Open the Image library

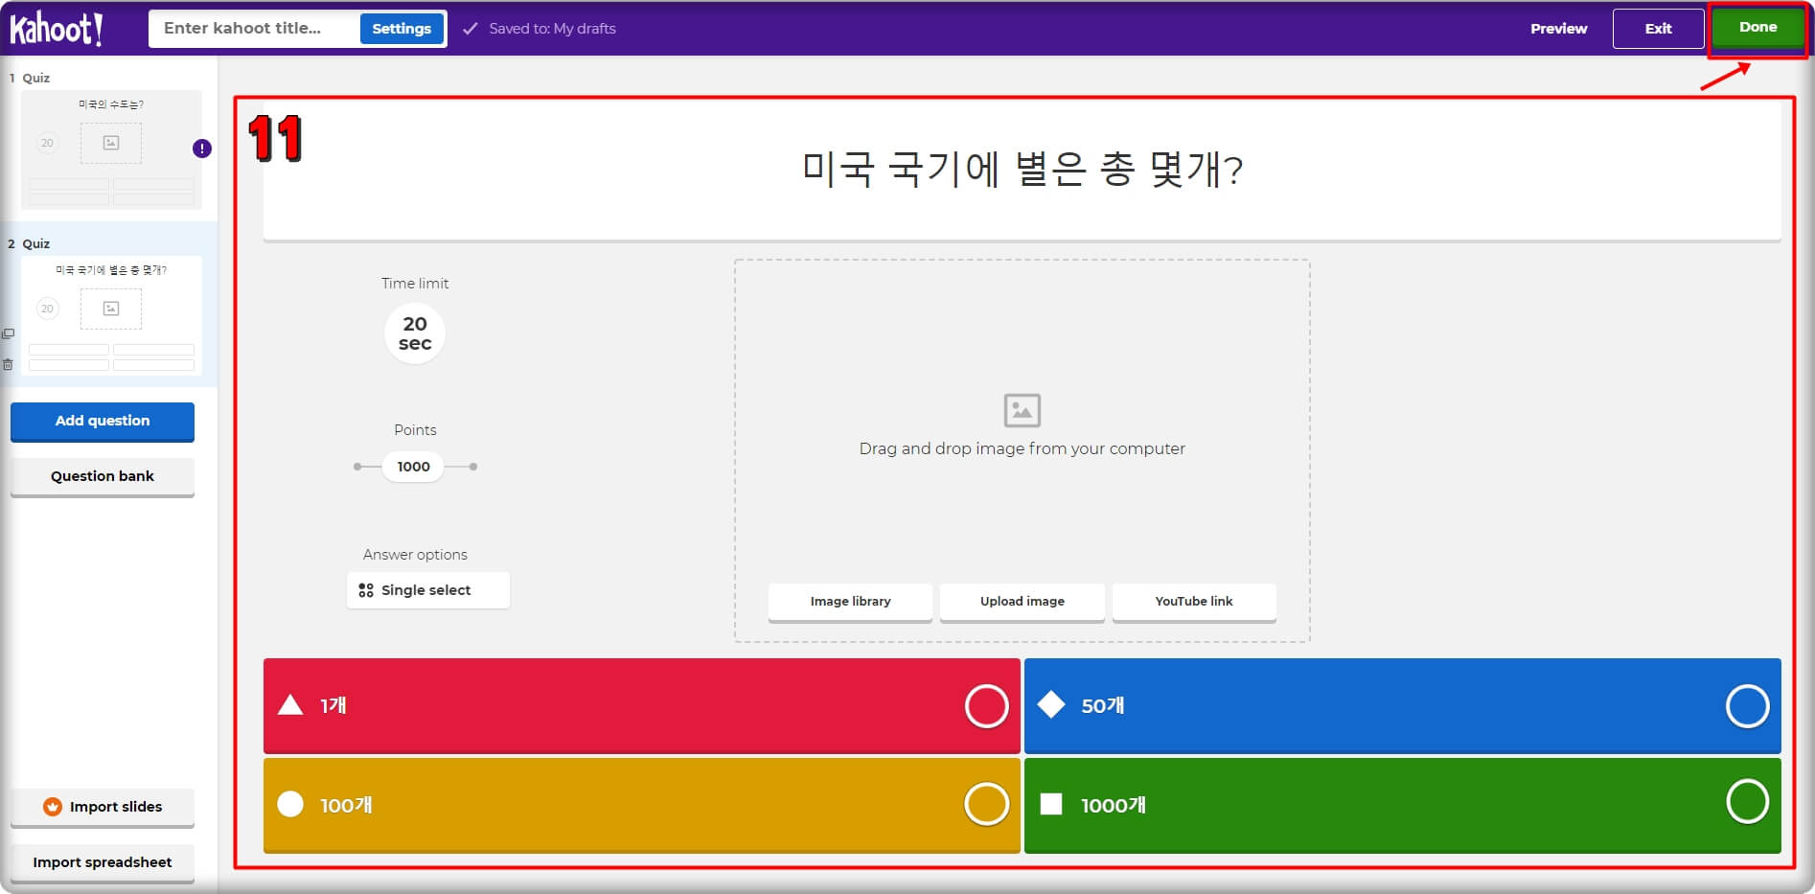tap(850, 602)
